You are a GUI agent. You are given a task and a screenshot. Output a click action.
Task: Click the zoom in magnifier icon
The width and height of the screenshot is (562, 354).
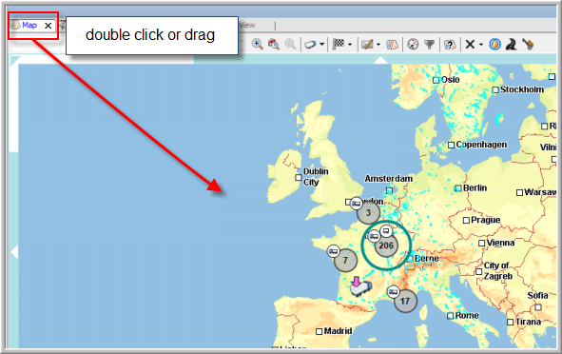click(257, 44)
